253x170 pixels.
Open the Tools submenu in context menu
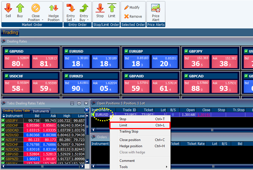tap(166, 167)
